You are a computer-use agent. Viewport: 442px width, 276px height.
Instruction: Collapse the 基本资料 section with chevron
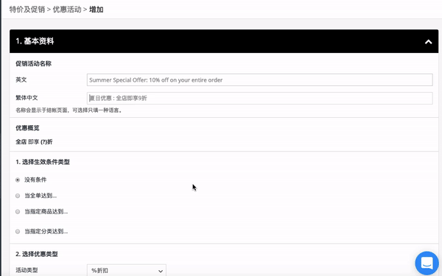tap(428, 42)
